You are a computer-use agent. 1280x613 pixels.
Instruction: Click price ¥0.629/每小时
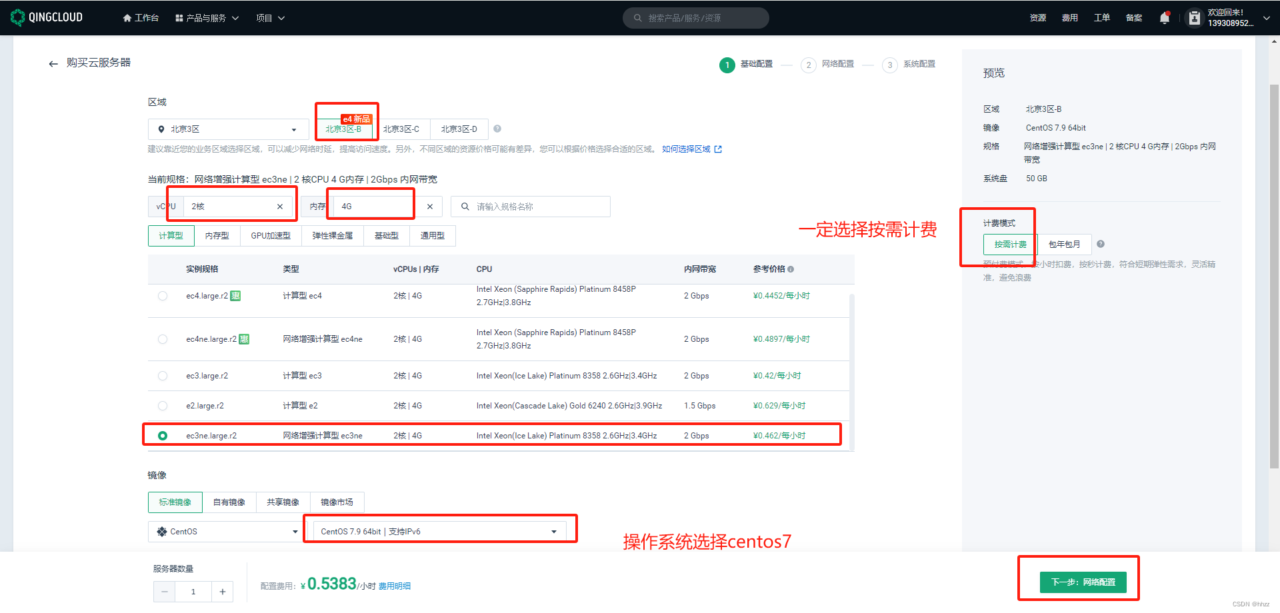[x=779, y=406]
